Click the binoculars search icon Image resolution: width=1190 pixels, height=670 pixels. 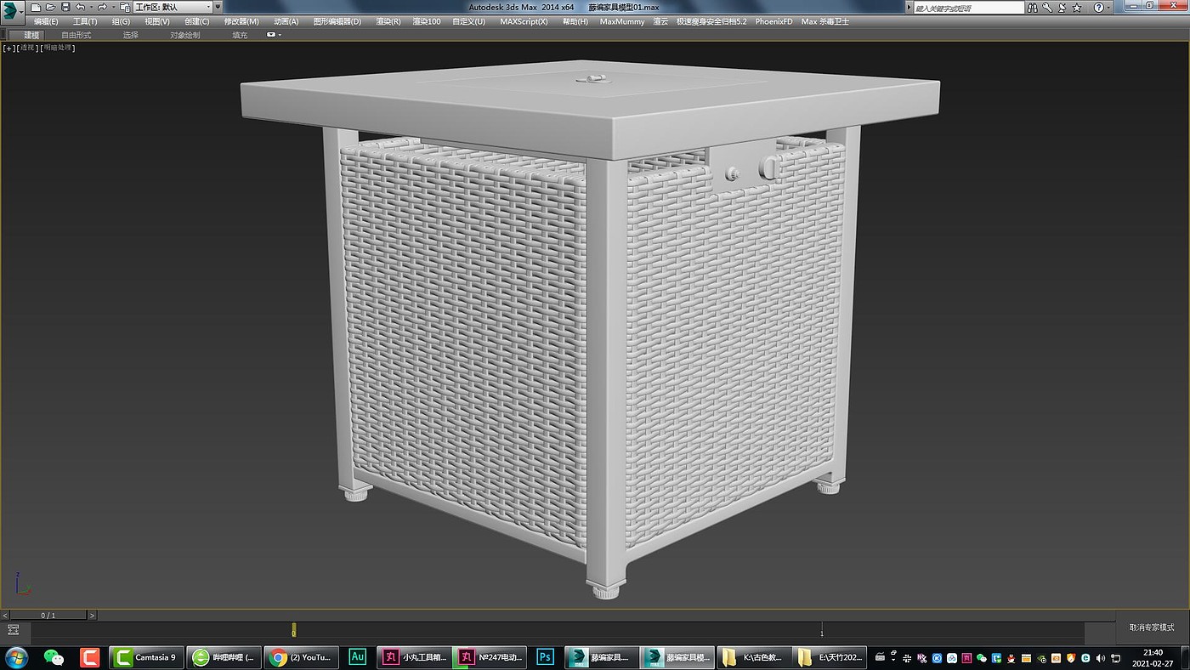(x=1031, y=8)
